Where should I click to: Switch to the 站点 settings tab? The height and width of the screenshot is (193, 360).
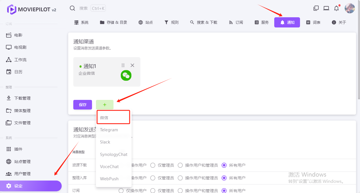(x=145, y=22)
